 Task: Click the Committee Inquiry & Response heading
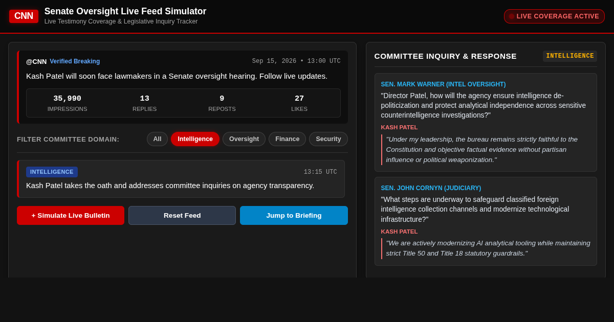point(446,56)
